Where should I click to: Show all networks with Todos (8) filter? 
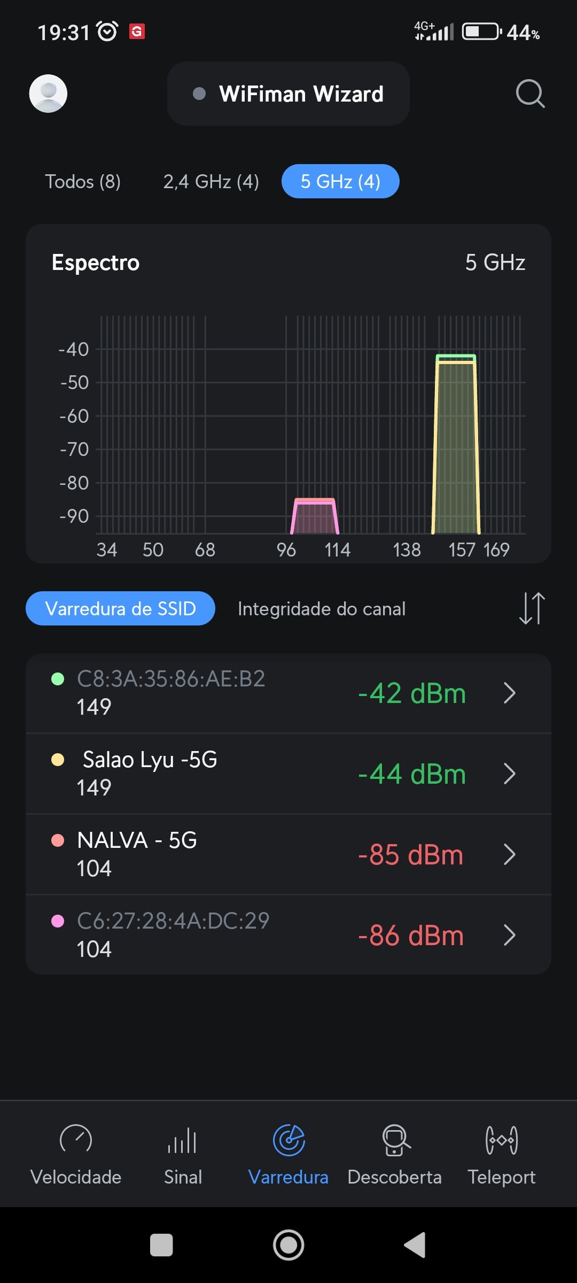[83, 182]
